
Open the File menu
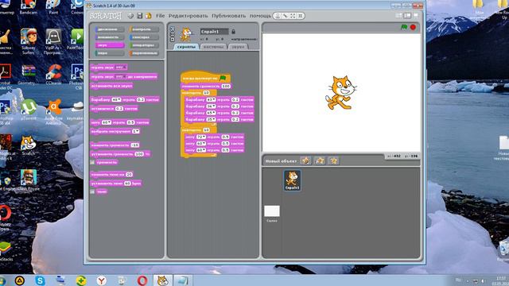pos(160,16)
